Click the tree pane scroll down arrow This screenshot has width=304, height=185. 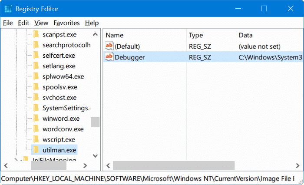pyautogui.click(x=95, y=156)
